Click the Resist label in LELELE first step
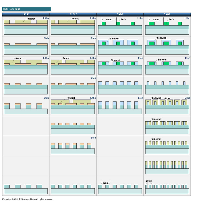 pos(75,19)
